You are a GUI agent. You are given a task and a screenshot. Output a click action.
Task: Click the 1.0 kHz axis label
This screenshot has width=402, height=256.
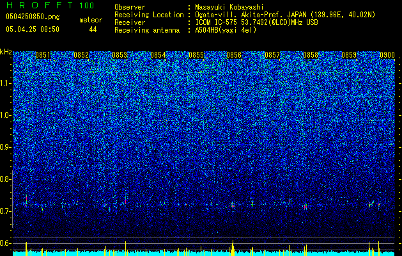(x=6, y=115)
